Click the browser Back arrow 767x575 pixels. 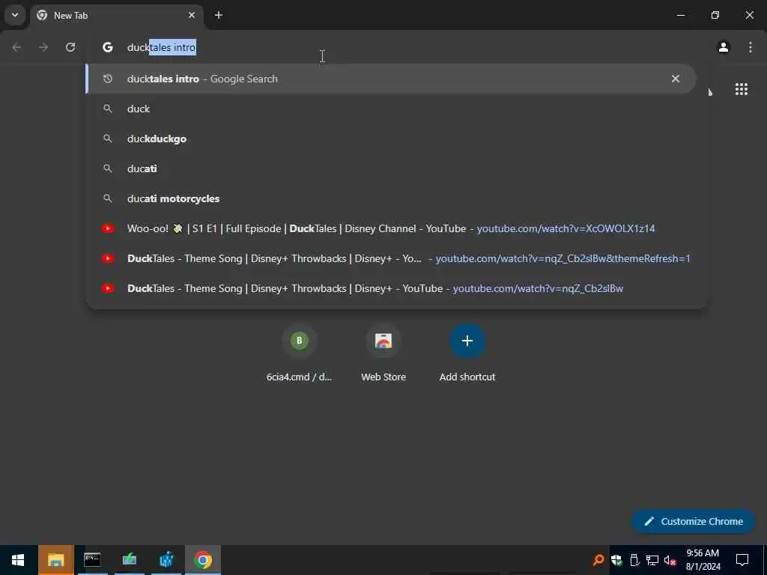pos(16,47)
